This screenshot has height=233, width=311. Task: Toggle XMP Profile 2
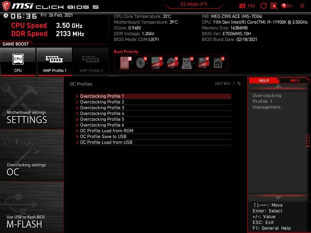point(91,62)
